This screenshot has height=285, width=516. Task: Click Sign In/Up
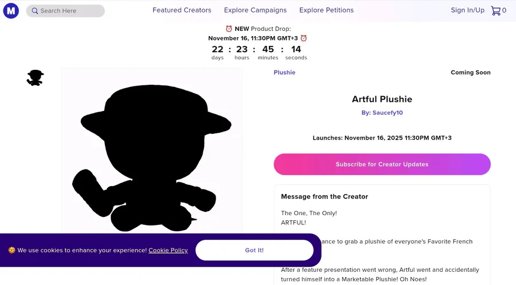[467, 10]
